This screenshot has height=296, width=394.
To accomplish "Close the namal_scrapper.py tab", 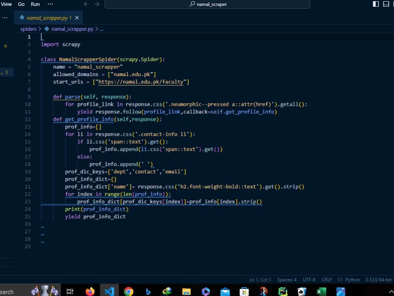I will 77,18.
